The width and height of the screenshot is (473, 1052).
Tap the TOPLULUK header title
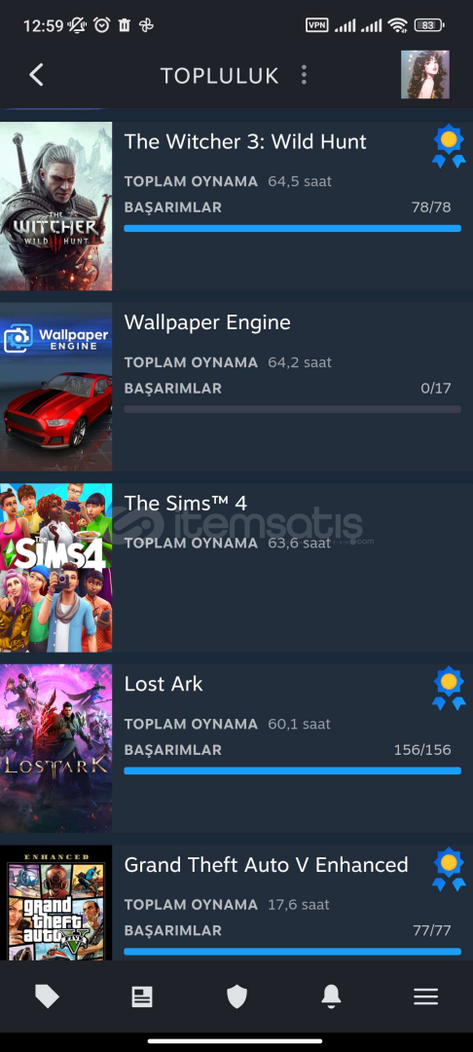click(219, 76)
